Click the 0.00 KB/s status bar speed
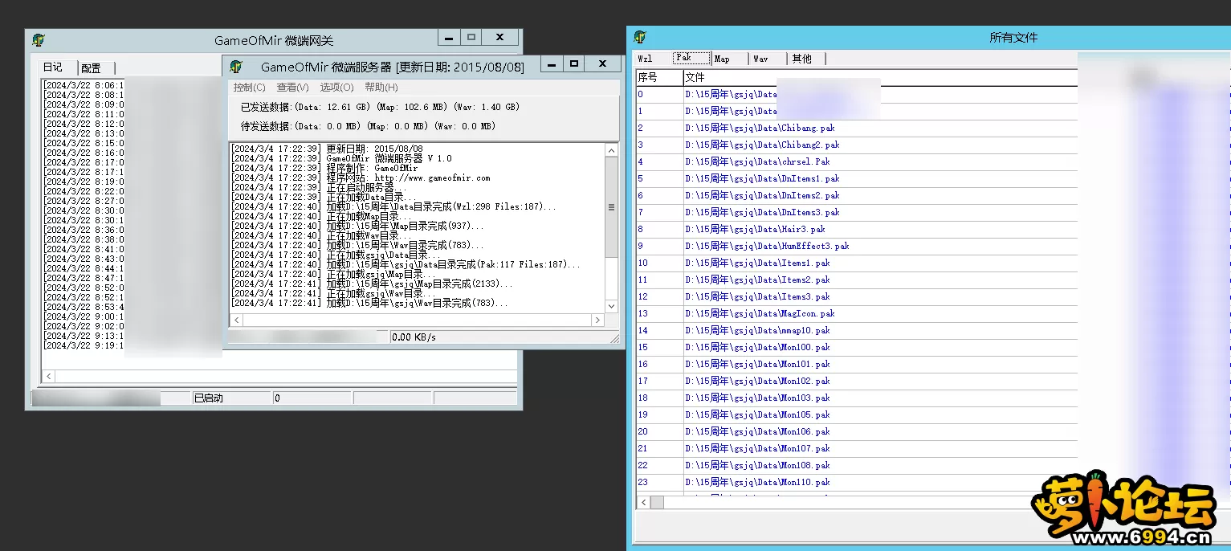Screen dimensions: 1231x551 coord(414,337)
